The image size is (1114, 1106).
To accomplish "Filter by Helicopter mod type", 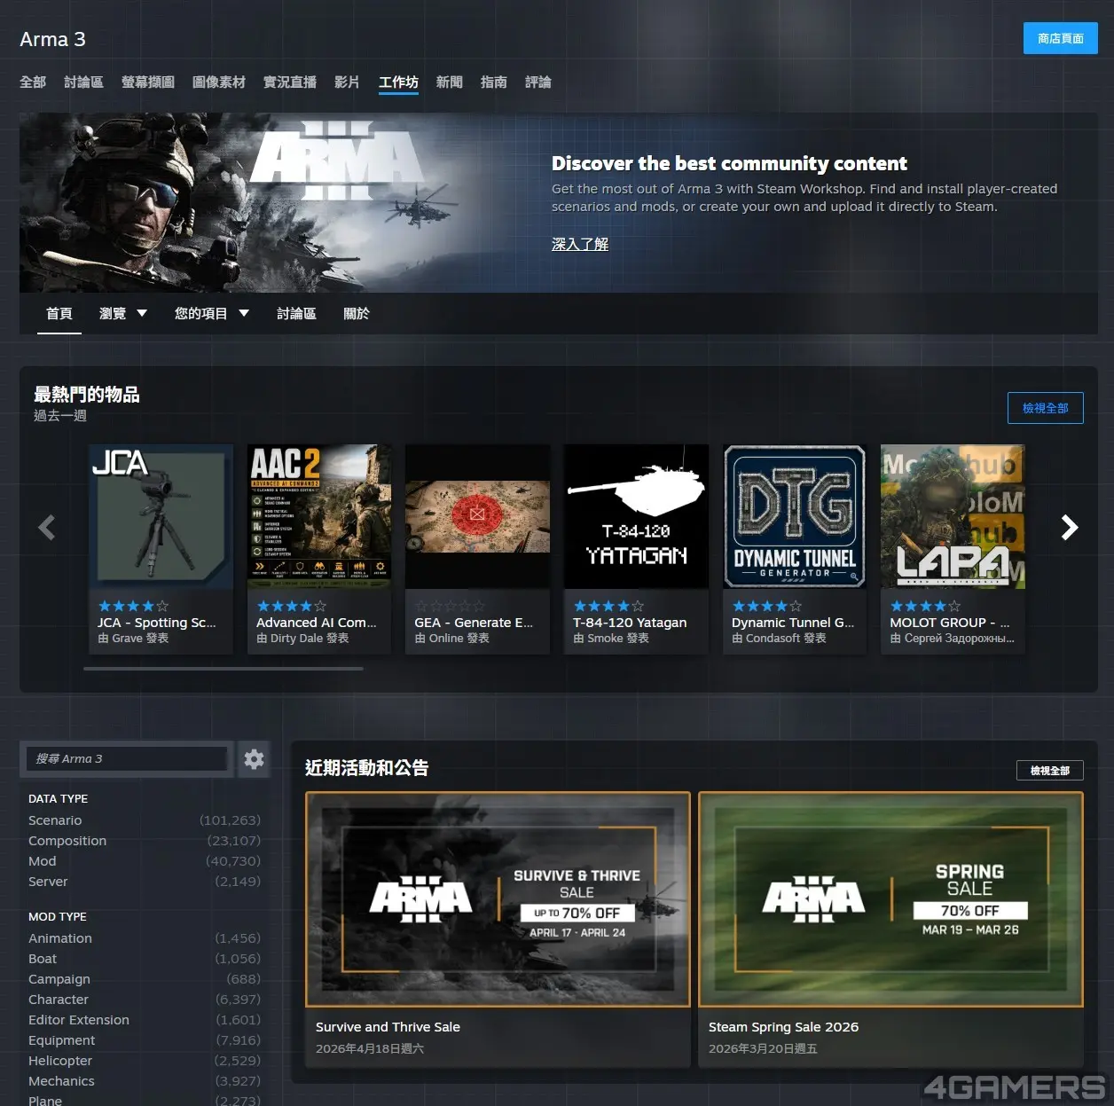I will click(x=144, y=1061).
